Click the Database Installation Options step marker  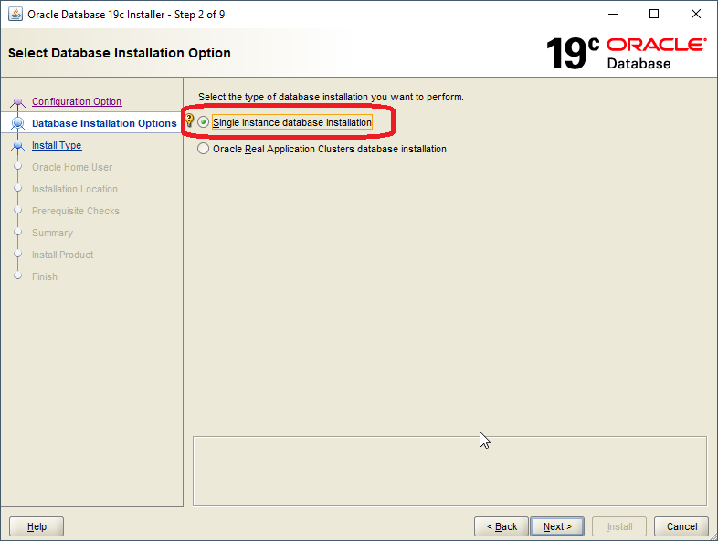(18, 123)
